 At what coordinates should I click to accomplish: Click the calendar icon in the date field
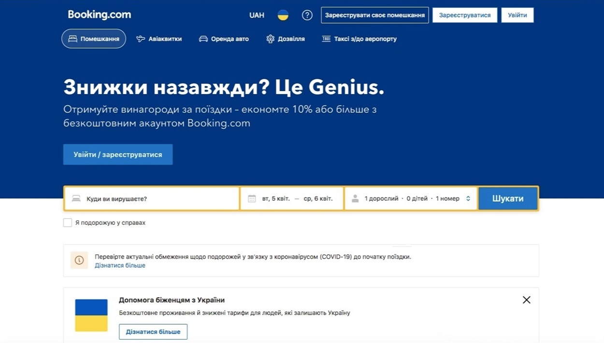pyautogui.click(x=252, y=199)
